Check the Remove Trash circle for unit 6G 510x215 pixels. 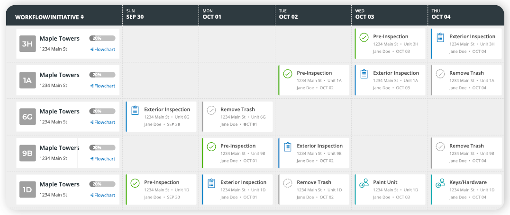[211, 110]
